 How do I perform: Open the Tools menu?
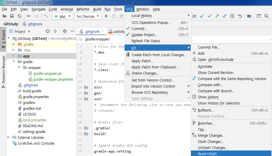click(x=118, y=9)
